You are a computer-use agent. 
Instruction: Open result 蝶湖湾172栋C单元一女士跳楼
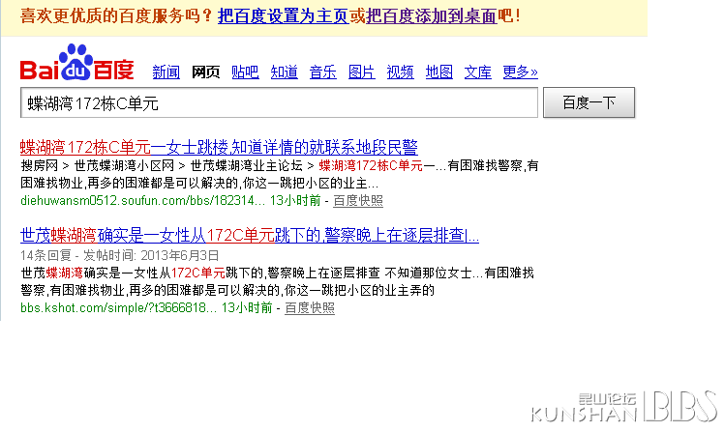click(x=219, y=147)
